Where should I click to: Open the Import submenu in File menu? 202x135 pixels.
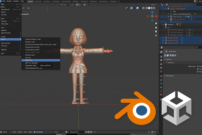click(11, 37)
